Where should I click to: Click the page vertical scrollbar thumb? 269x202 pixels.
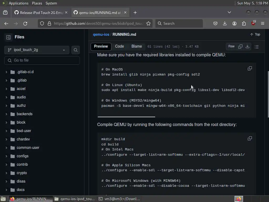pyautogui.click(x=268, y=94)
